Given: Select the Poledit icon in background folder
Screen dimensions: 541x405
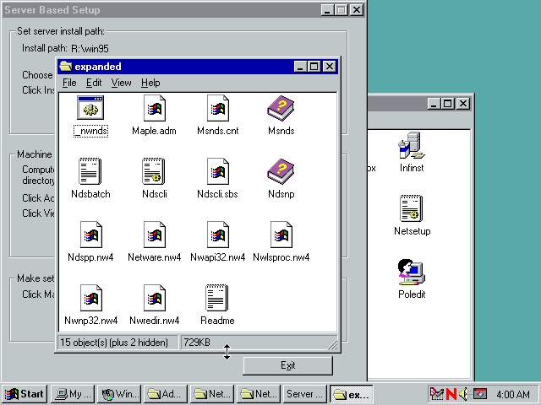Looking at the screenshot, I should tap(412, 272).
